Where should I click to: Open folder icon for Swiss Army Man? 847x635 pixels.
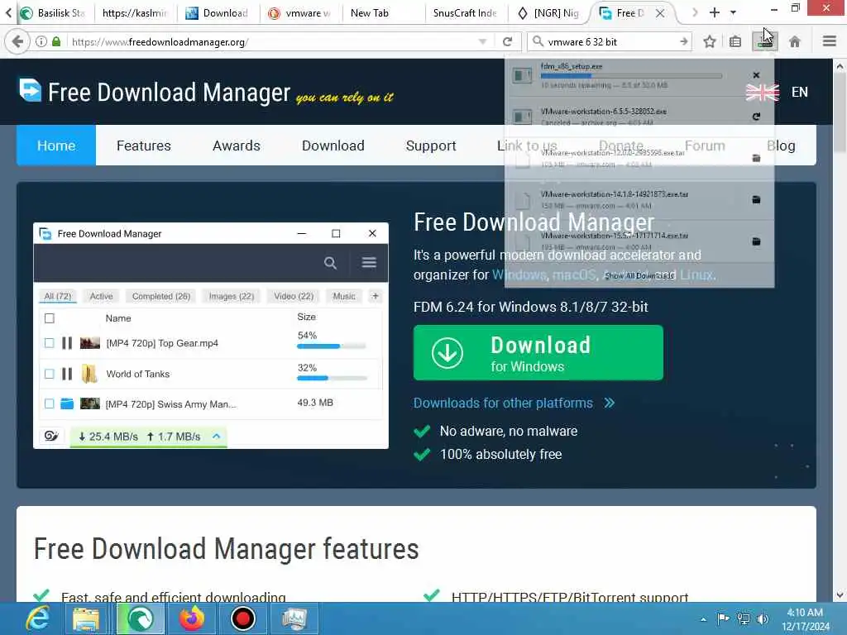67,403
